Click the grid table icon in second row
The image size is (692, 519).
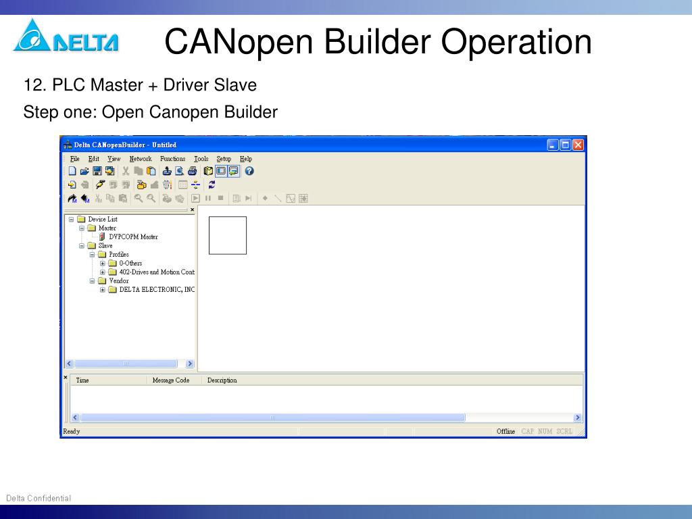pyautogui.click(x=182, y=185)
